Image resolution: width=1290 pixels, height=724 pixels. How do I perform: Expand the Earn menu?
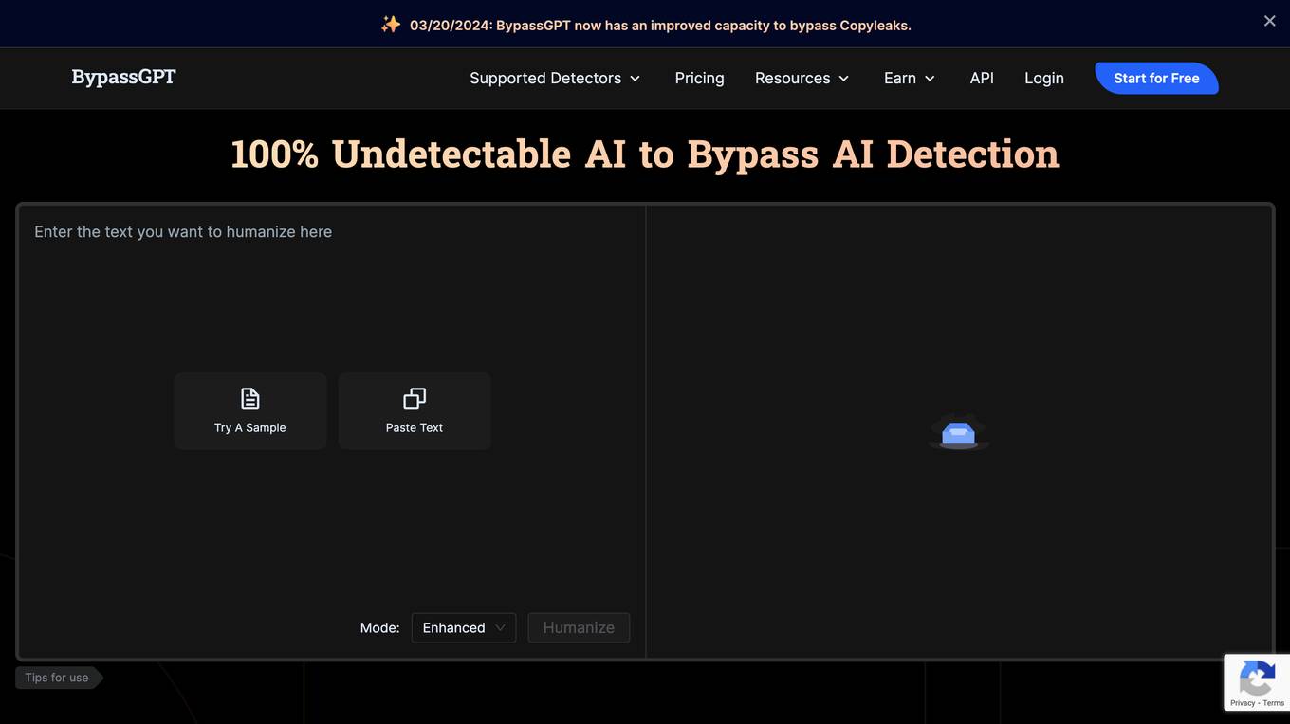tap(910, 78)
